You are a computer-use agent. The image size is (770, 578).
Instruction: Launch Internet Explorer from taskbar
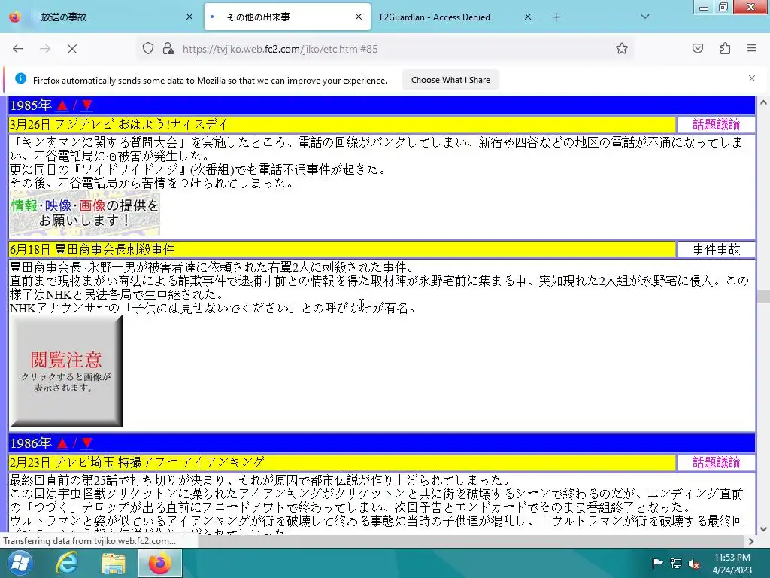coord(66,563)
